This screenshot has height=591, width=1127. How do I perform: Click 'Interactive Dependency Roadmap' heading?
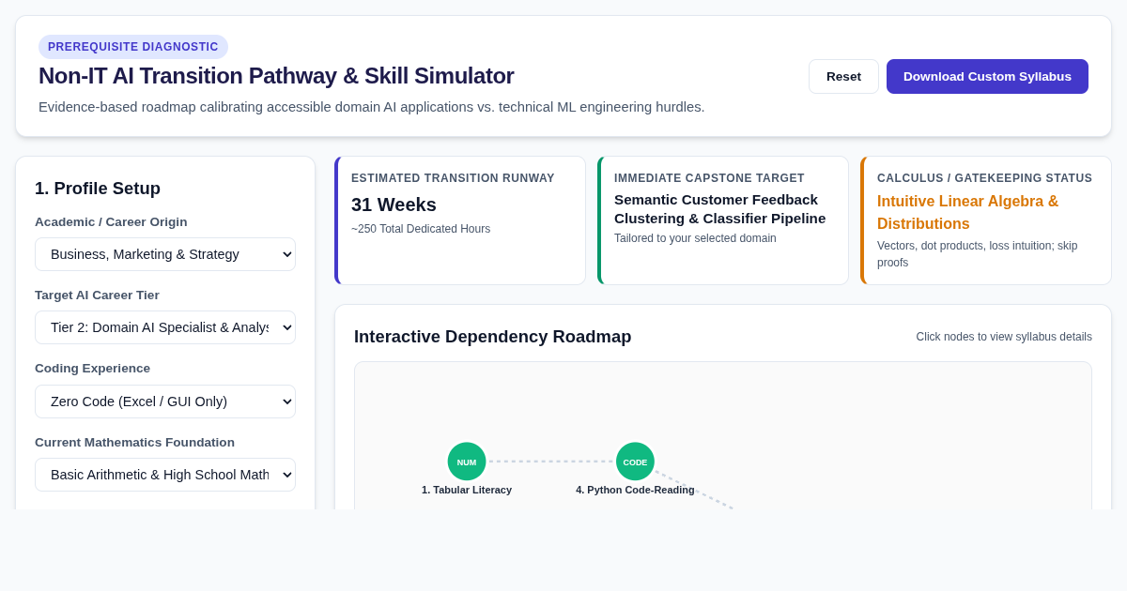click(492, 337)
